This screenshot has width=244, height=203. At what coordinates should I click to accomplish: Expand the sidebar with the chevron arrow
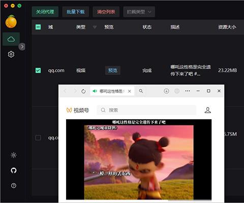22,47
